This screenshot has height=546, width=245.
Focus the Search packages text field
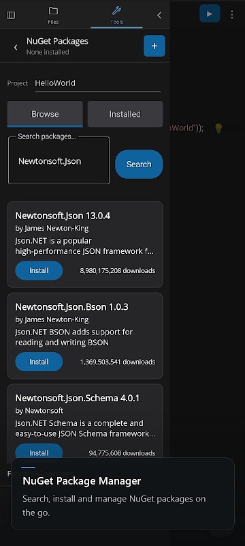pos(59,161)
